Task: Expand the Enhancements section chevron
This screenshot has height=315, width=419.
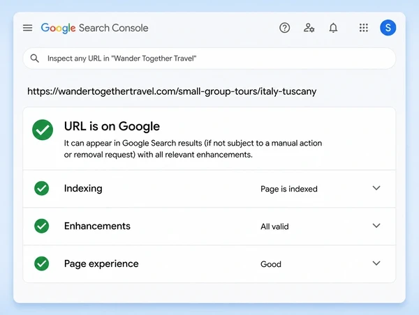Action: pos(376,226)
